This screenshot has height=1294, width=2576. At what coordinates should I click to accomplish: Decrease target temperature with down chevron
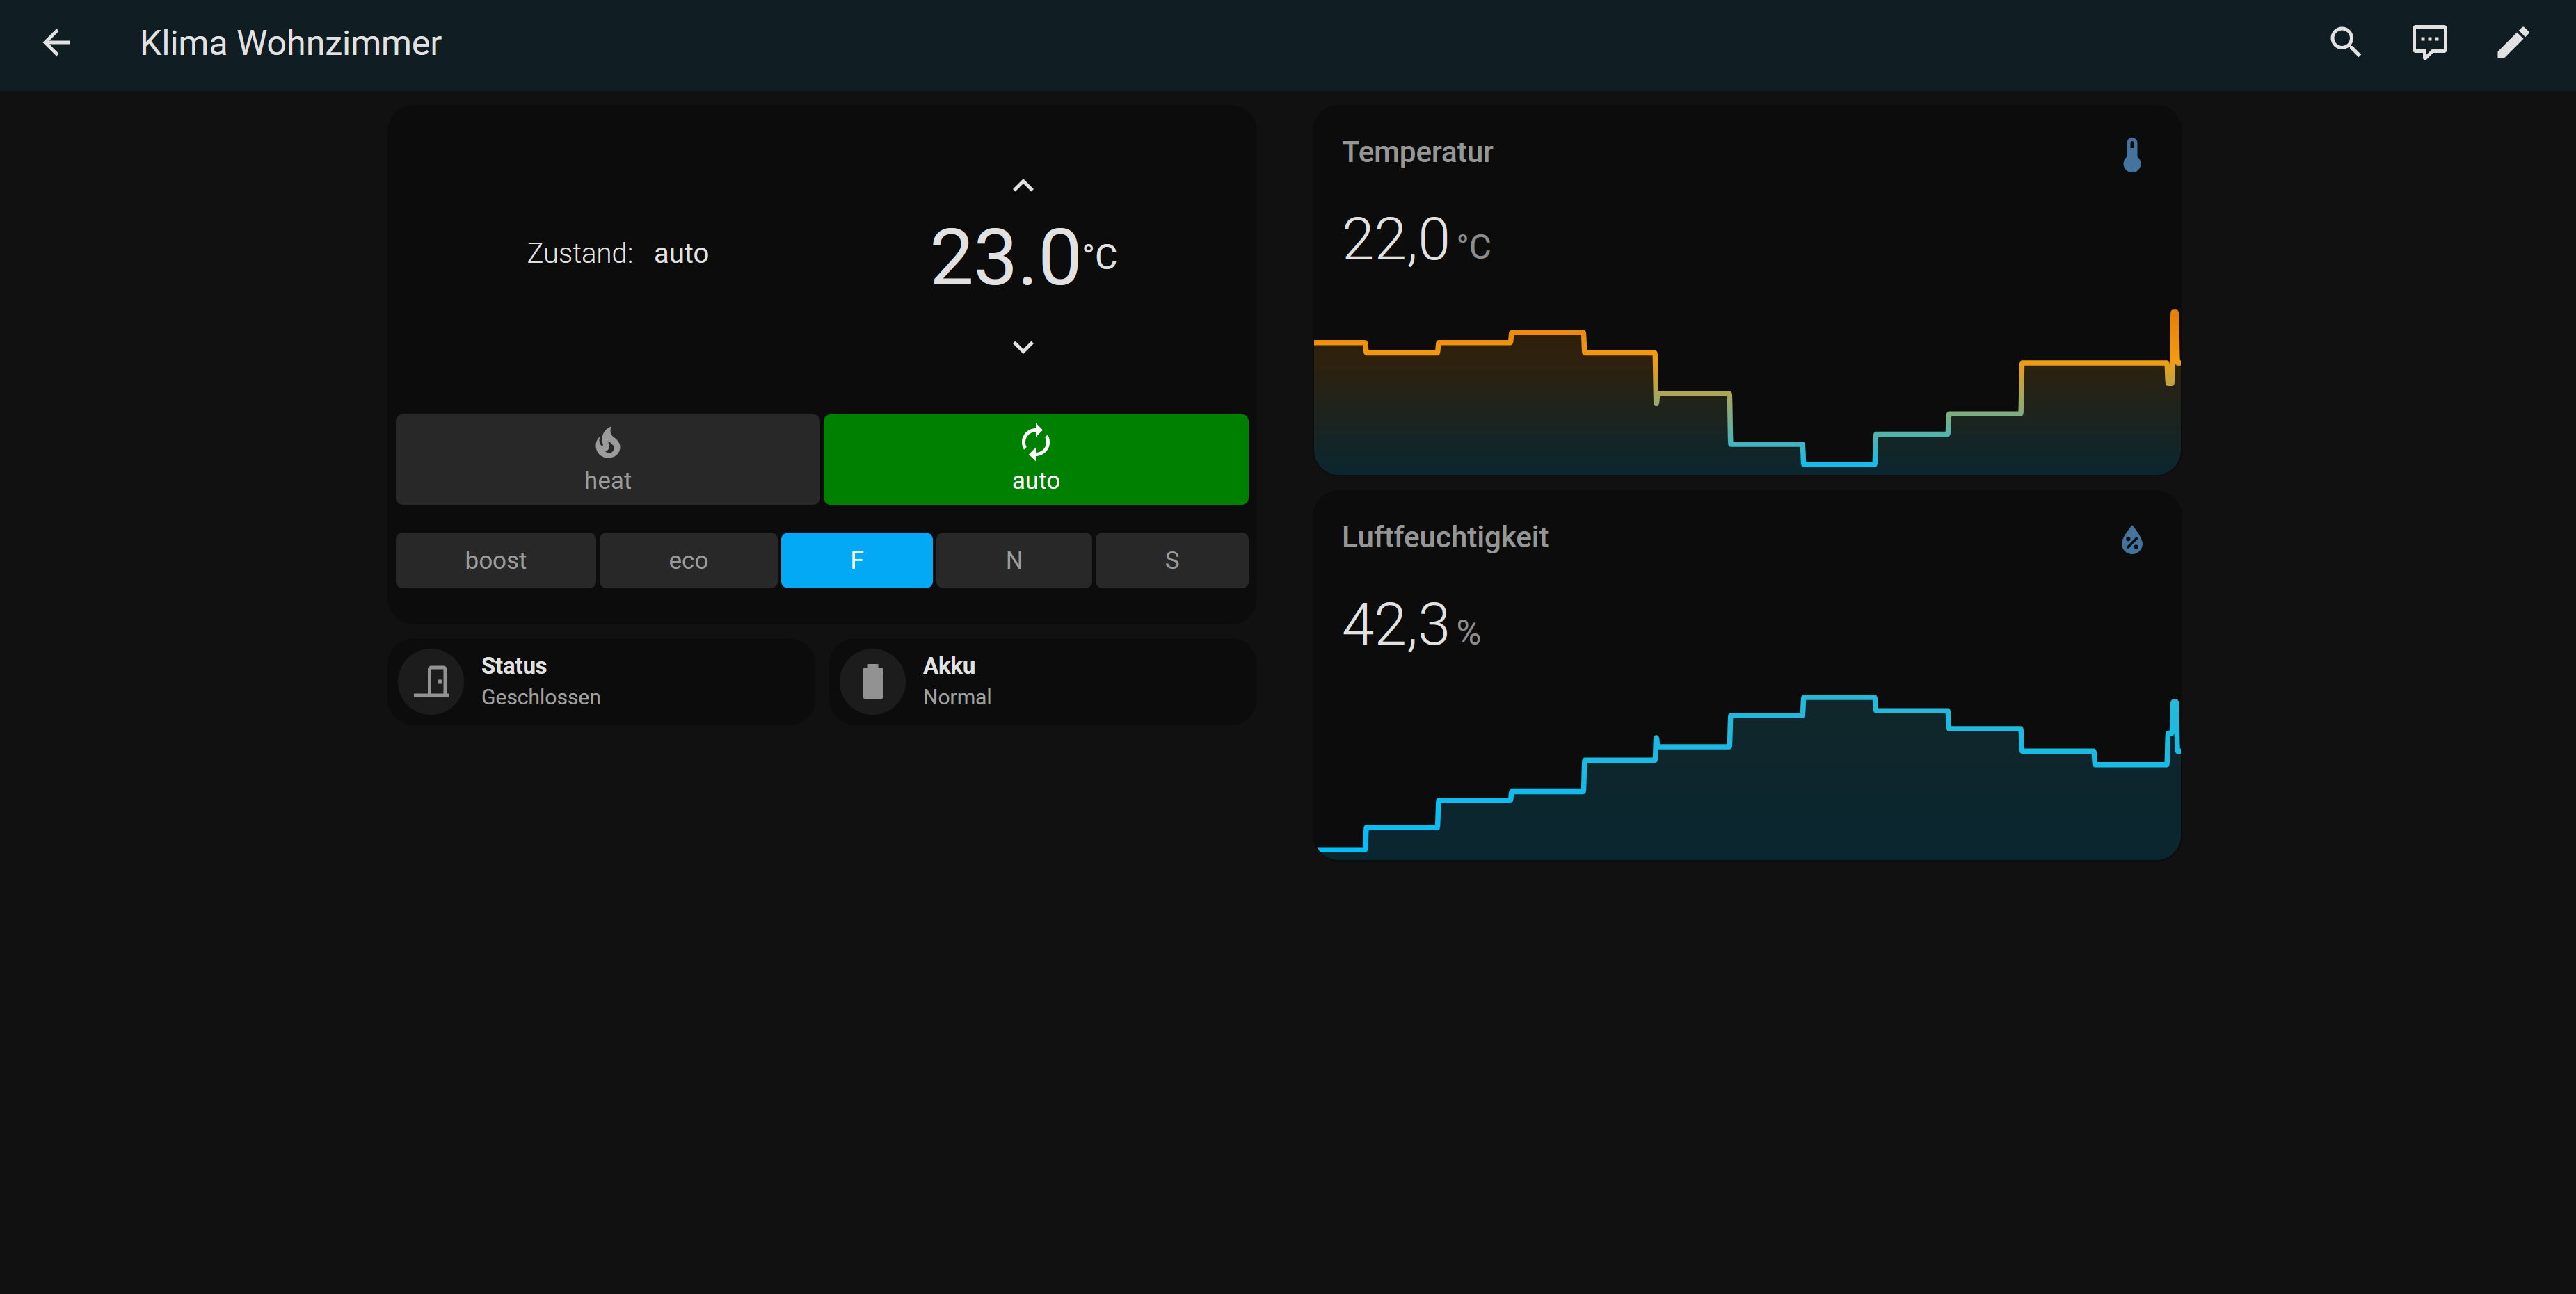point(1023,347)
